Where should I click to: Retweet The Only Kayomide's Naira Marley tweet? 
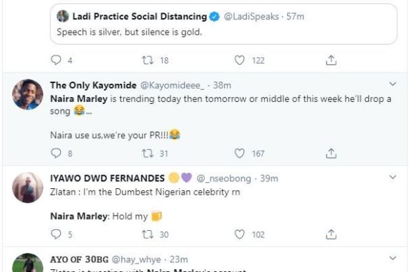pyautogui.click(x=148, y=153)
